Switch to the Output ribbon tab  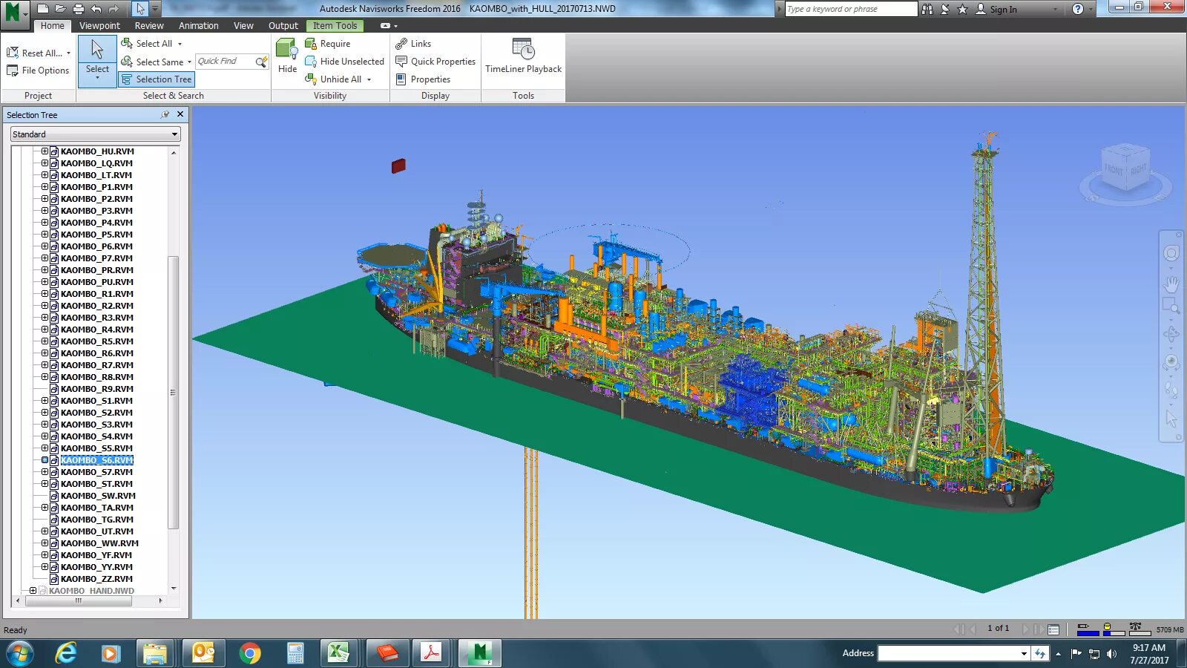click(283, 26)
